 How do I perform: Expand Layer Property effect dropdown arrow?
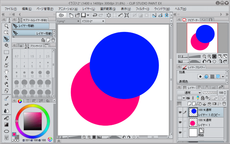click(223, 76)
